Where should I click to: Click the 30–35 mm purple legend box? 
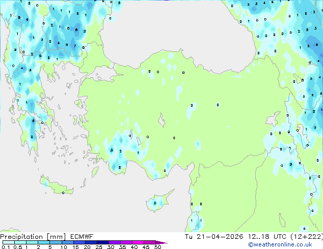(114, 242)
